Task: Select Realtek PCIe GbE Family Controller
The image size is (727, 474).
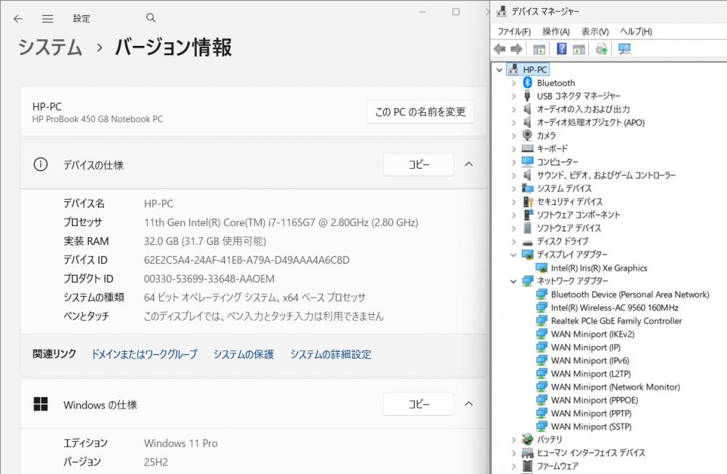Action: [616, 321]
